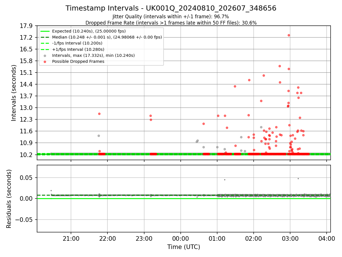Click the 23:00 time tick label

click(x=144, y=239)
